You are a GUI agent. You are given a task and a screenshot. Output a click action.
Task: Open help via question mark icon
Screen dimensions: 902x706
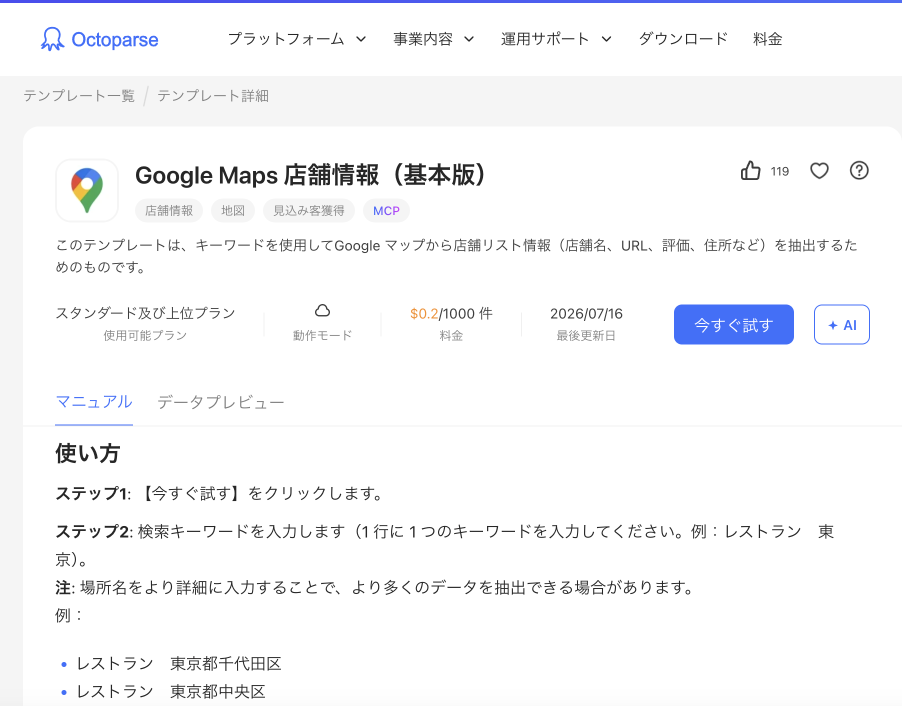[x=859, y=171]
